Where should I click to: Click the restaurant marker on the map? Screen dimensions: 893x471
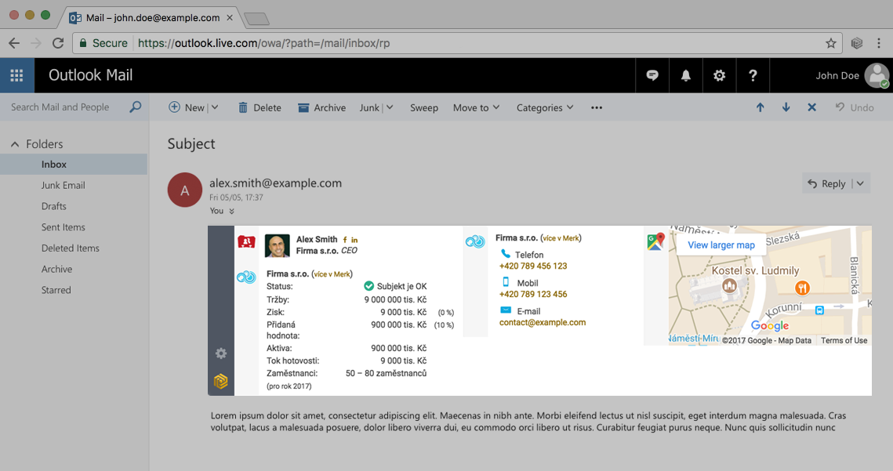pyautogui.click(x=803, y=288)
